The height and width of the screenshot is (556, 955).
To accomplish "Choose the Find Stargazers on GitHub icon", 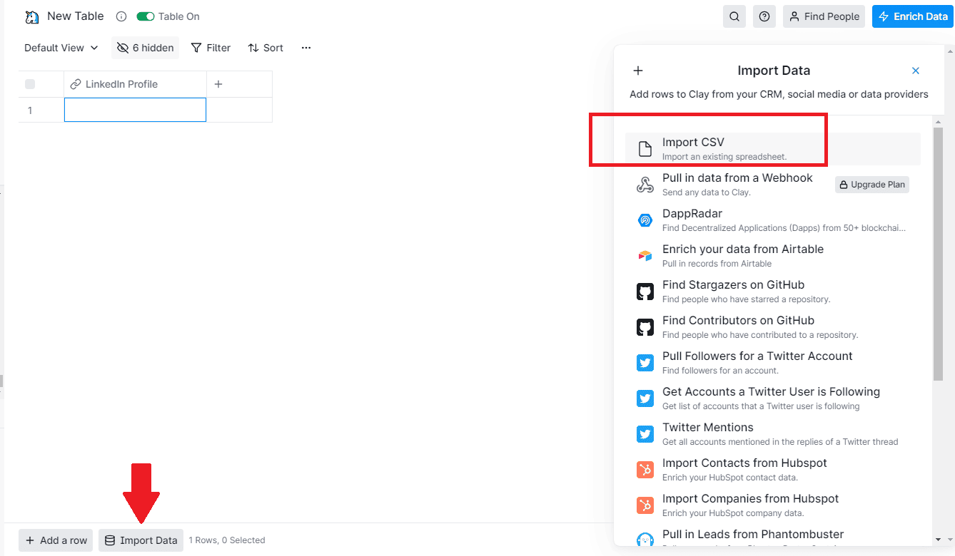I will click(645, 292).
